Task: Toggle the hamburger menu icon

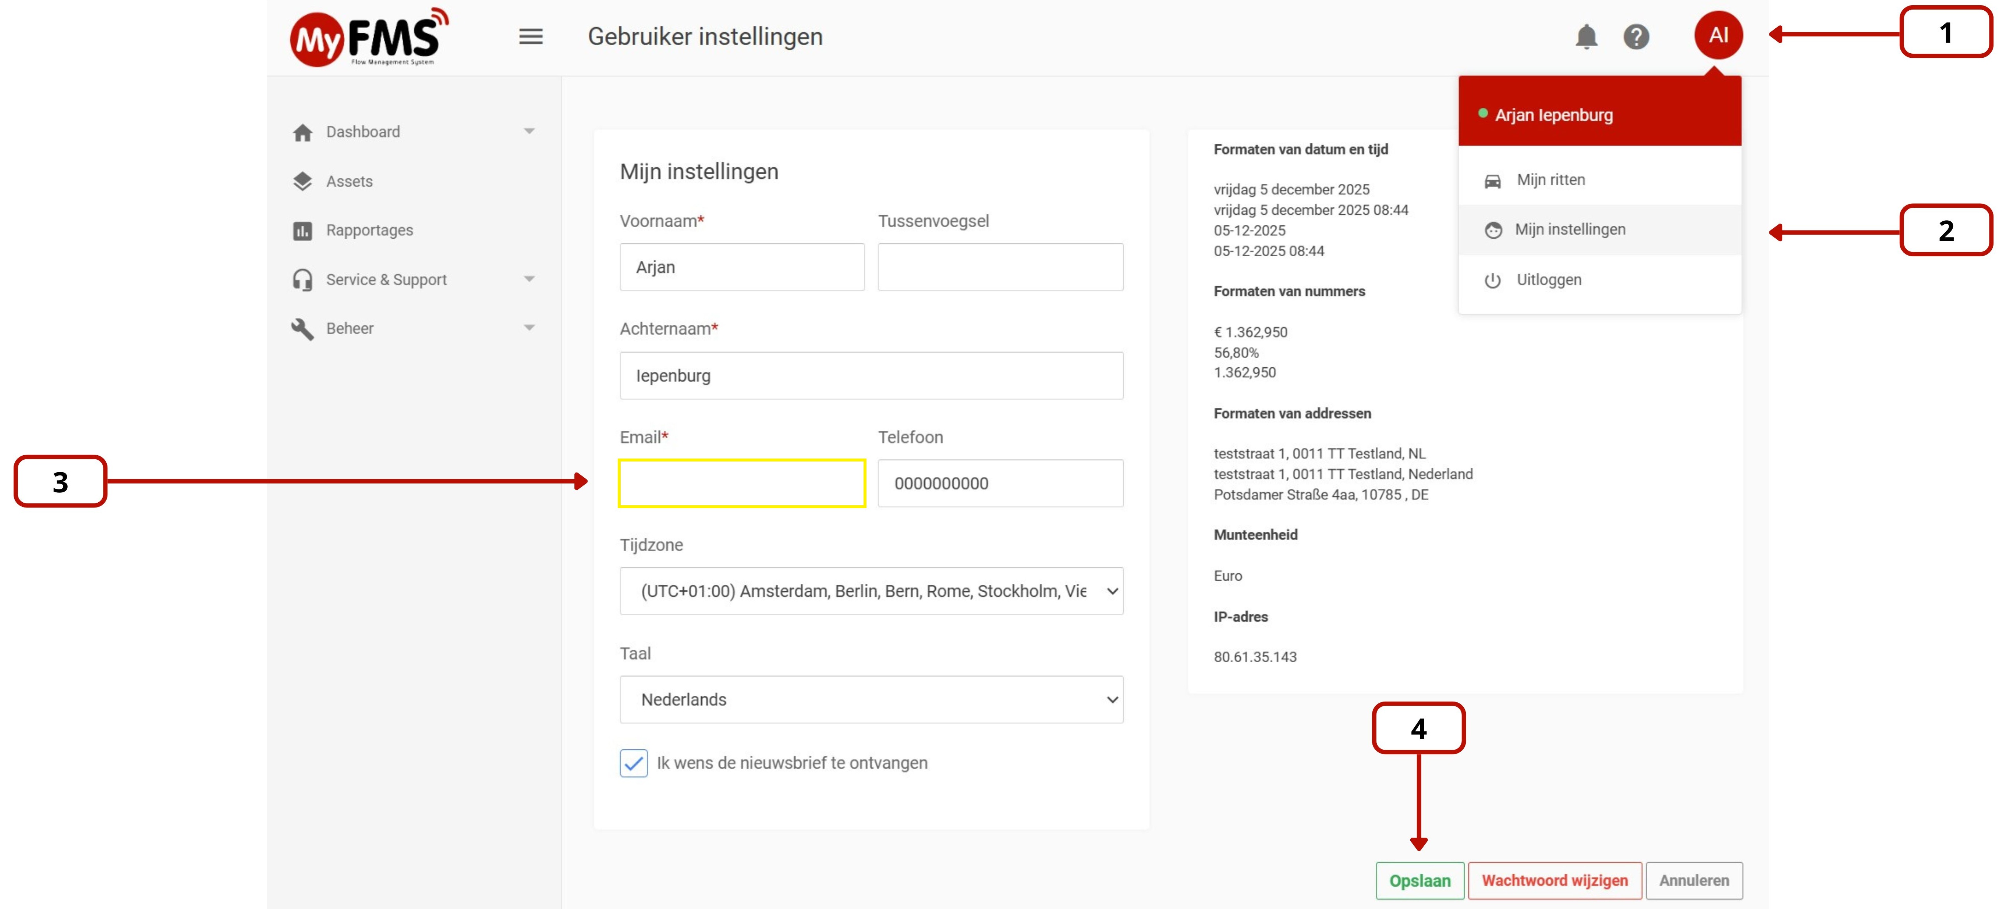Action: [x=530, y=36]
